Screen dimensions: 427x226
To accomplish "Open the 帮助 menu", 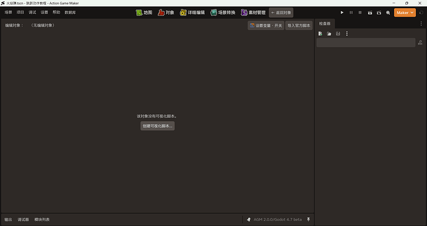I will tap(56, 12).
